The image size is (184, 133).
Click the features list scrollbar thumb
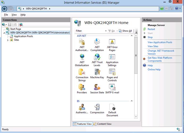point(136,55)
